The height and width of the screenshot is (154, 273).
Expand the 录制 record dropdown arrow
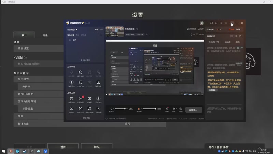[x=176, y=109]
